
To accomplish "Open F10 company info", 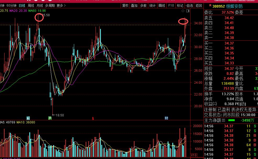I will click(x=171, y=5).
